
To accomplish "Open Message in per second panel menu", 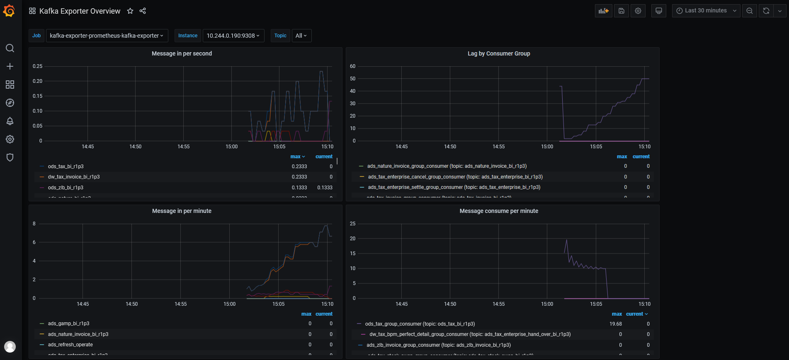I will tap(182, 53).
